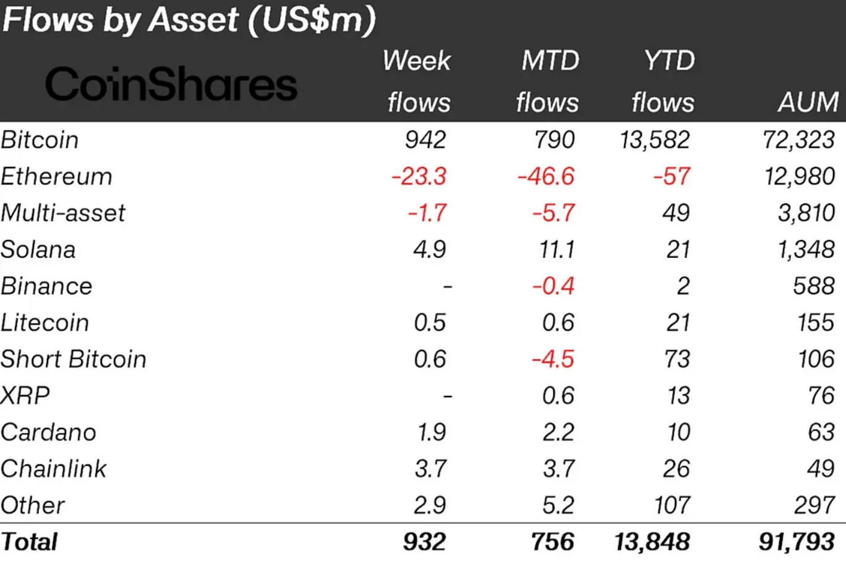This screenshot has height=564, width=846.
Task: Select the Bitcoin row label
Action: (40, 140)
